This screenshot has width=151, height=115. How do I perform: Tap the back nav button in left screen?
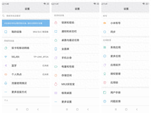click(38, 109)
